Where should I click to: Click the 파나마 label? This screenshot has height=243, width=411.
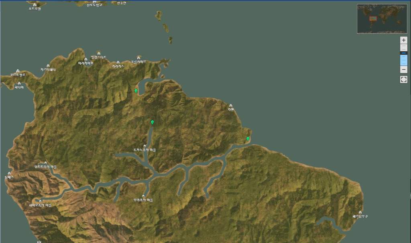19,87
